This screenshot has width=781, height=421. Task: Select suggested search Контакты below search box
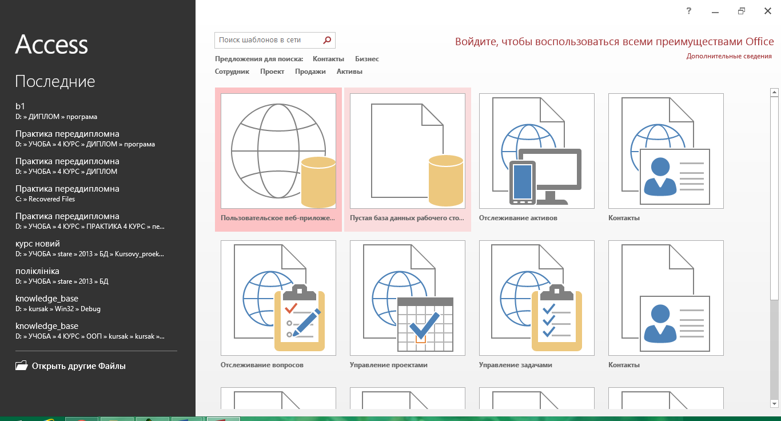(328, 59)
